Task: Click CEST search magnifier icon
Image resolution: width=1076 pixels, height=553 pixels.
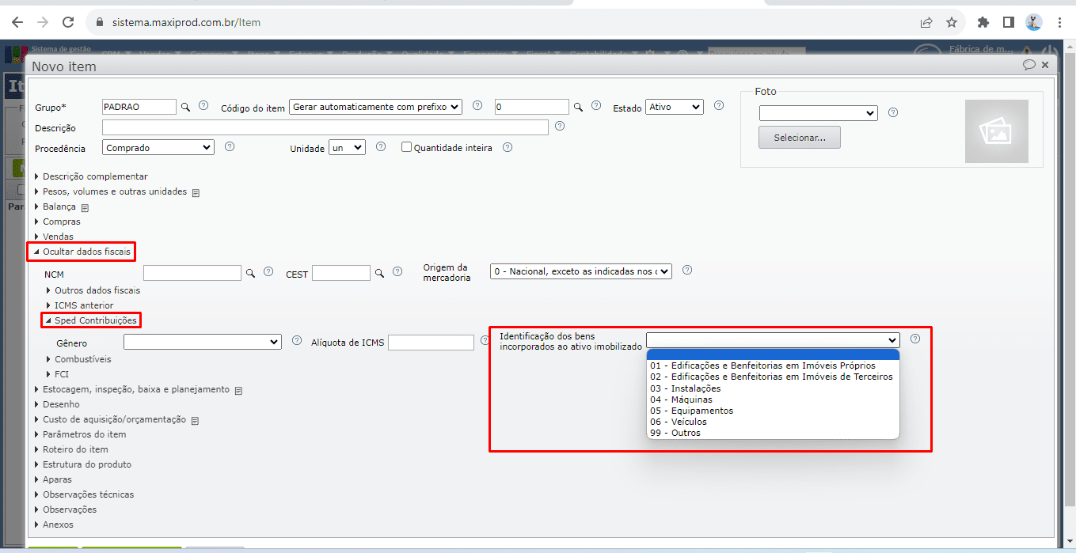Action: click(379, 273)
